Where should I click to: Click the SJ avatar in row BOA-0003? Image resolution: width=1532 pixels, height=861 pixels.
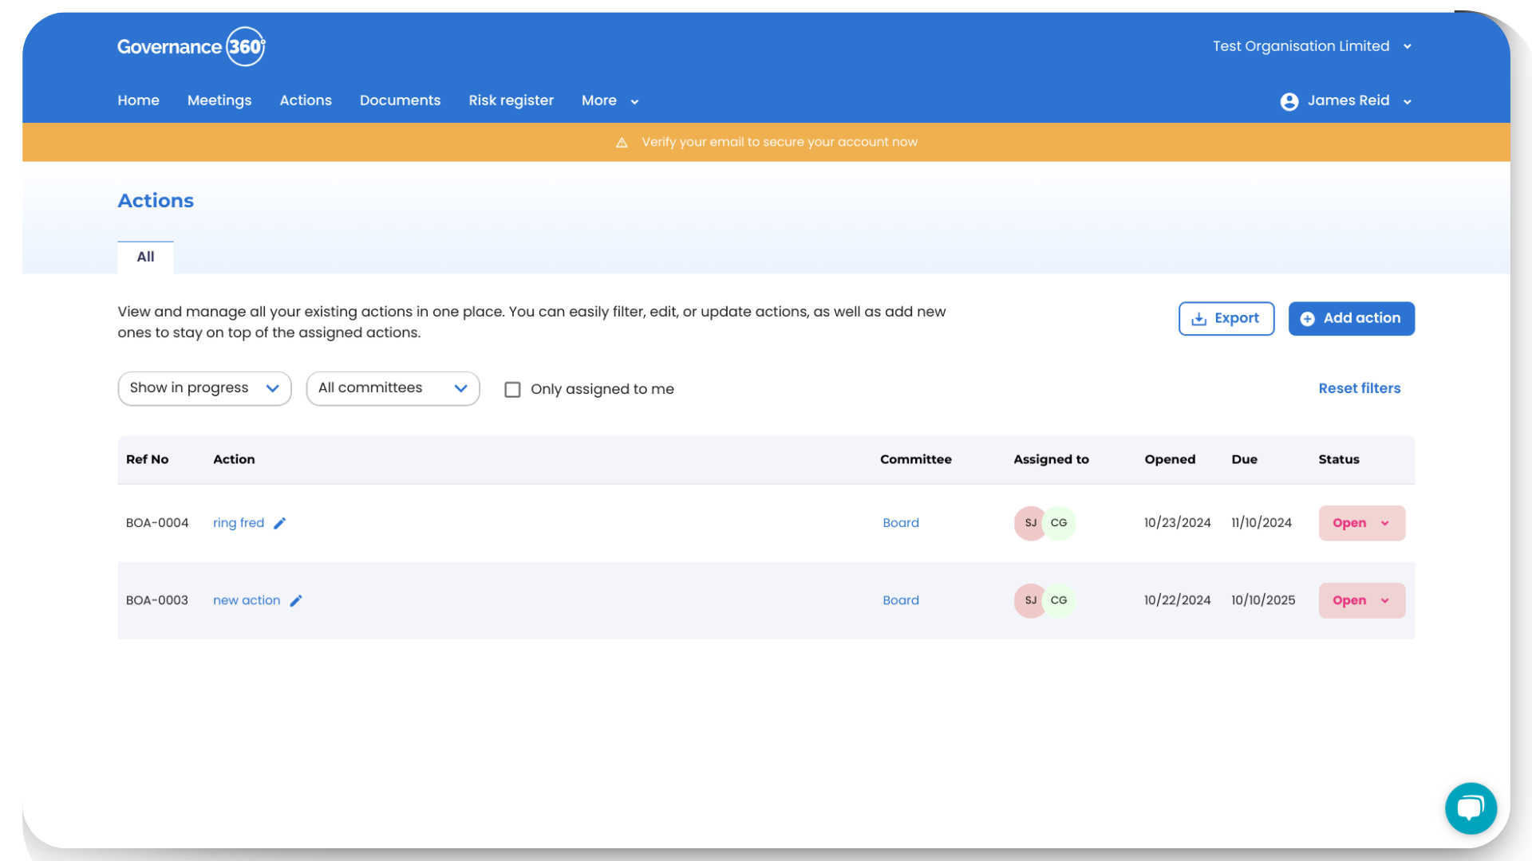(1030, 600)
